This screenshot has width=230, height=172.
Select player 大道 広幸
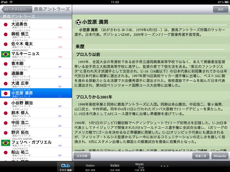pyautogui.click(x=36, y=83)
